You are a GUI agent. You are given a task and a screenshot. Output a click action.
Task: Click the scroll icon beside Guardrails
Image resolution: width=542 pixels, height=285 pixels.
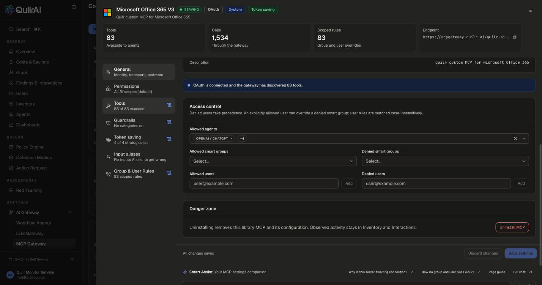169,122
